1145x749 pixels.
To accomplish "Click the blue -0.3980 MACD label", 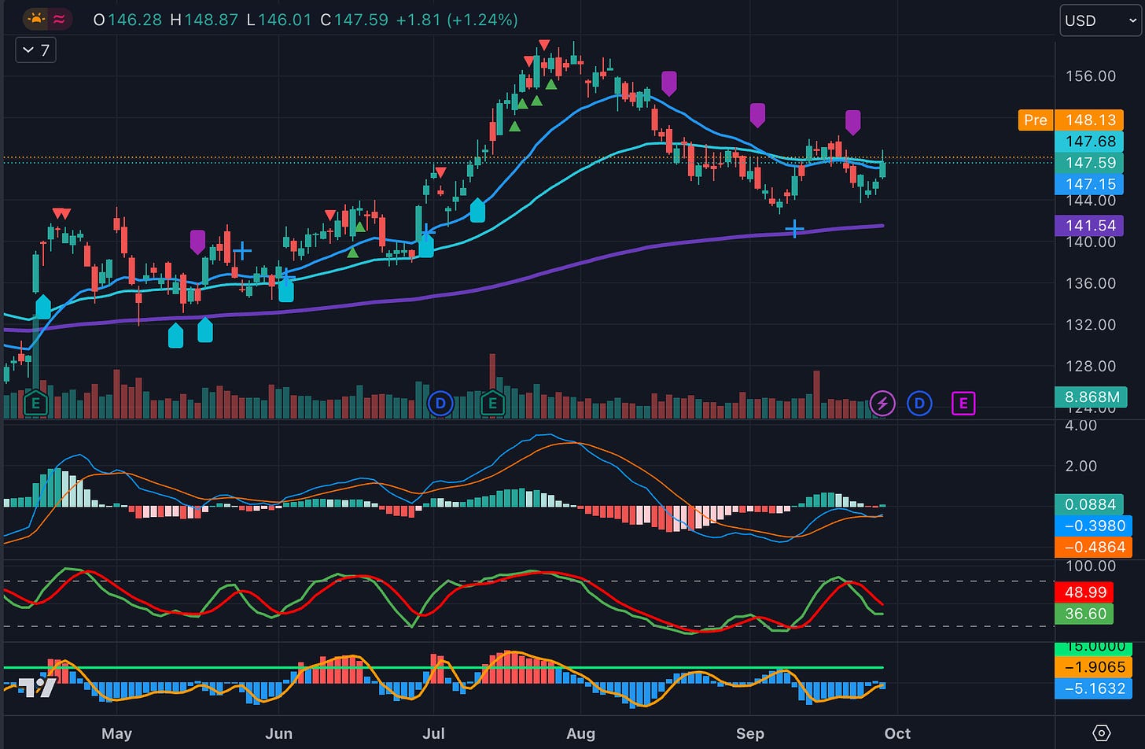I will click(x=1093, y=526).
